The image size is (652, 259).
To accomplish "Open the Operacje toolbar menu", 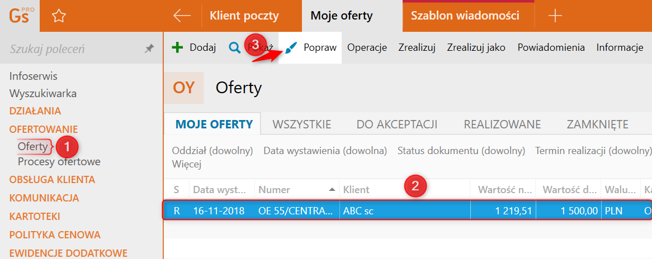I will (x=367, y=47).
